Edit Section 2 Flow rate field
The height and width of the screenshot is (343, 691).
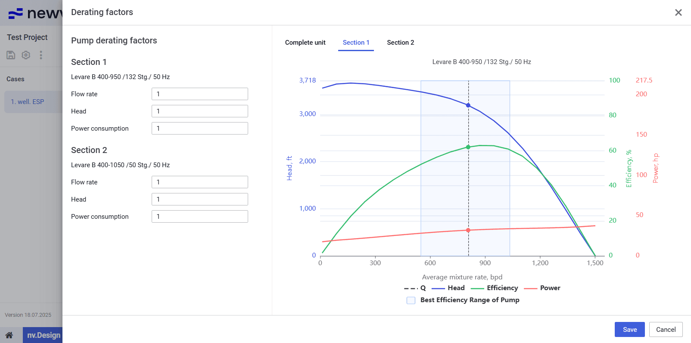(199, 182)
